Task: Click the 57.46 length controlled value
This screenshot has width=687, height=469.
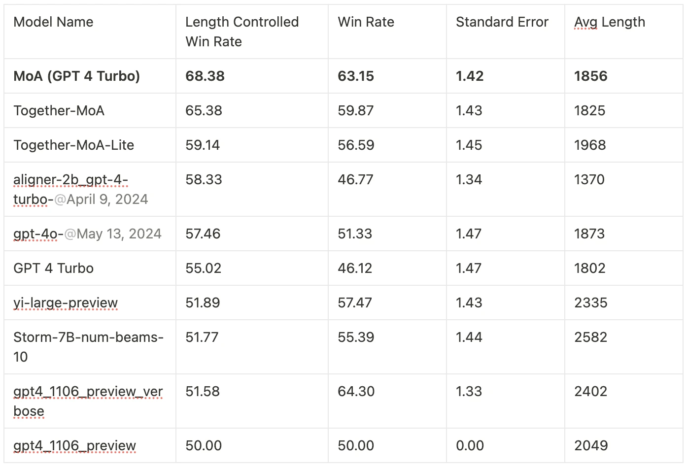Action: pos(203,234)
